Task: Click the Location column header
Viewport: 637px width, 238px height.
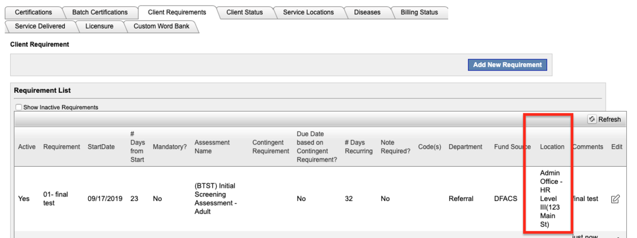Action: coord(552,147)
